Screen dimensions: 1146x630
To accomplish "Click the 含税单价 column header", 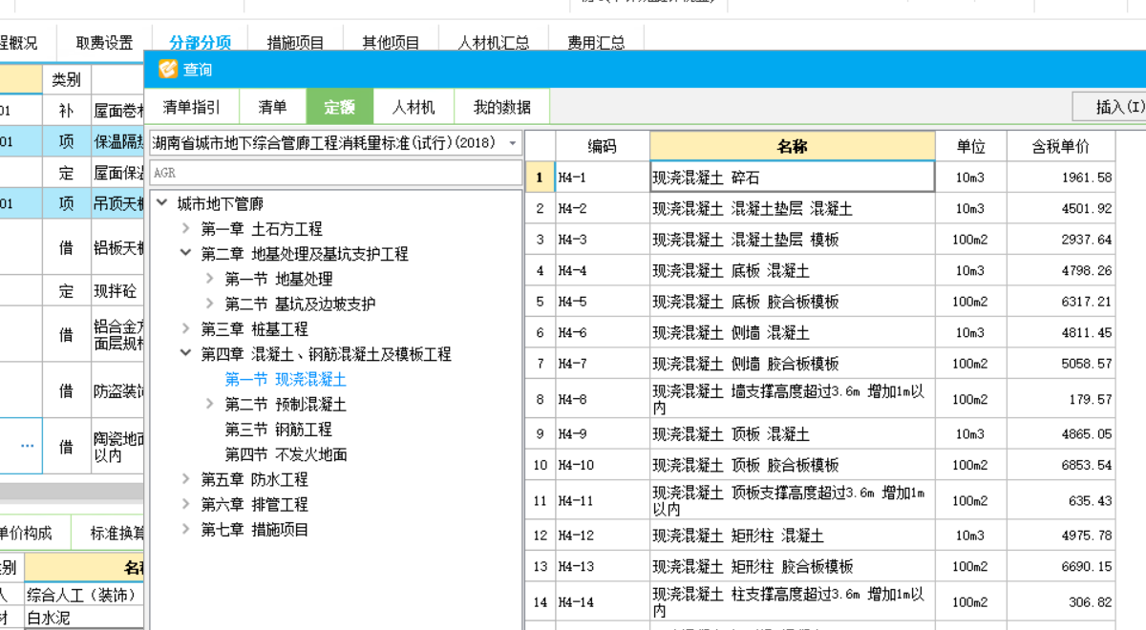I will point(1060,146).
